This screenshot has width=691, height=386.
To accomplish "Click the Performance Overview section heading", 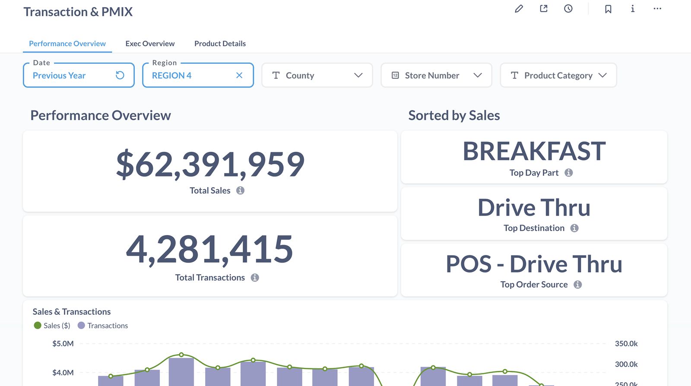I will (101, 116).
